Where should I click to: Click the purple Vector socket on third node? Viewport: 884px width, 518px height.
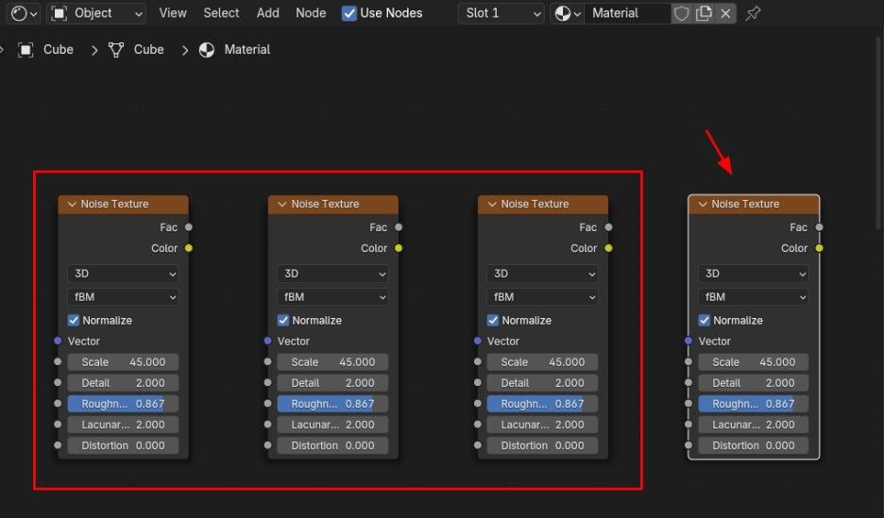478,341
